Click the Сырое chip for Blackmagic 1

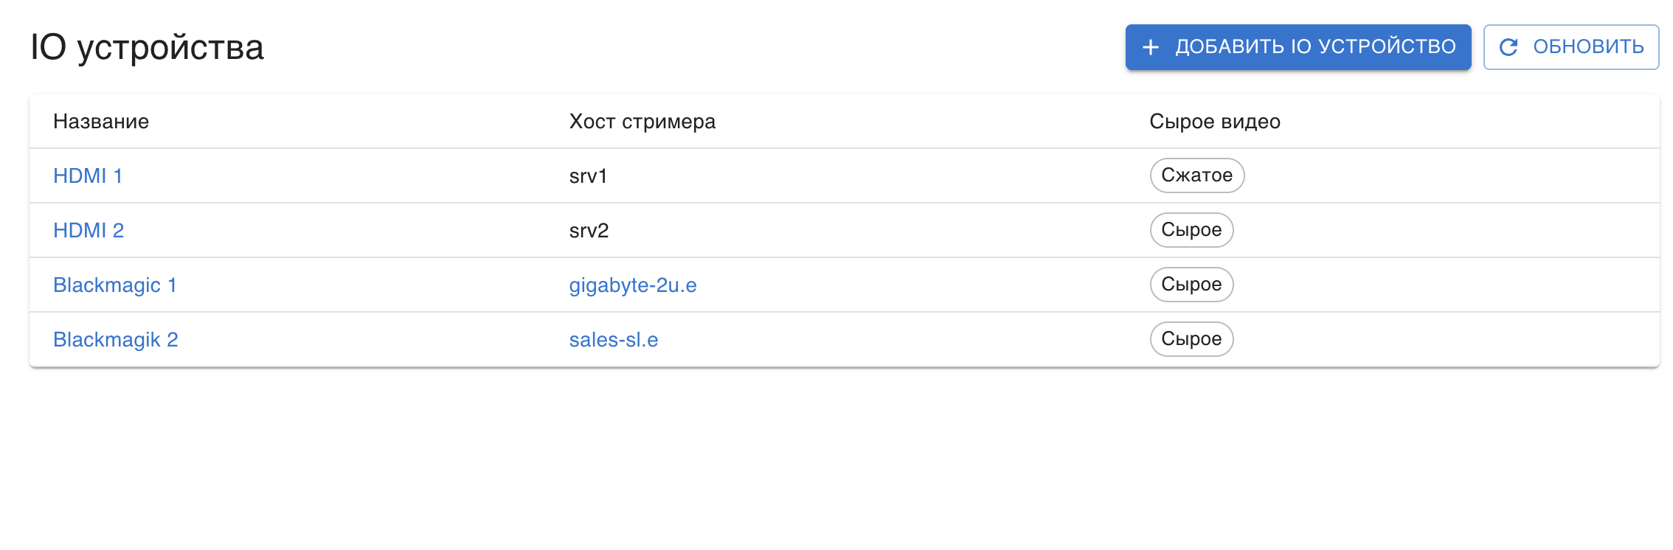point(1191,285)
